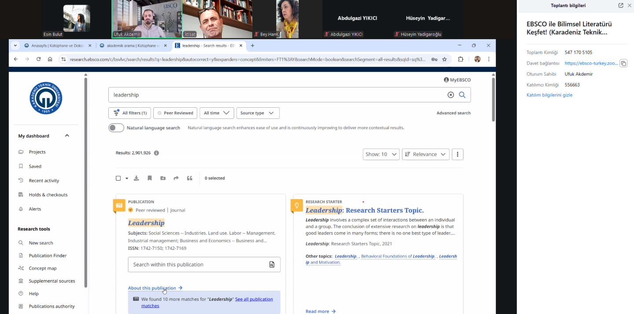Toggle the Peer Reviewed filter

pyautogui.click(x=175, y=113)
